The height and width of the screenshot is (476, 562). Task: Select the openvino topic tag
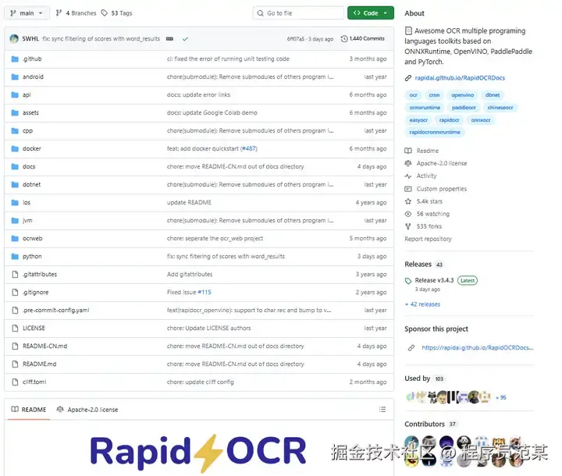(x=462, y=95)
